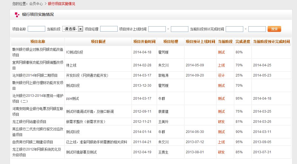Select 河南安阳商业银行电票及网银互联项目 name cell

click(x=38, y=112)
